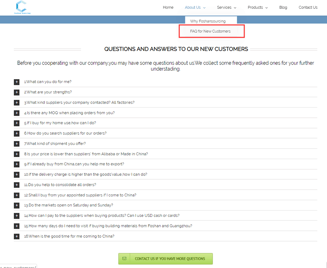The width and height of the screenshot is (327, 268).
Task: Expand question 8 Alibaba price plus icon
Action: click(17, 154)
